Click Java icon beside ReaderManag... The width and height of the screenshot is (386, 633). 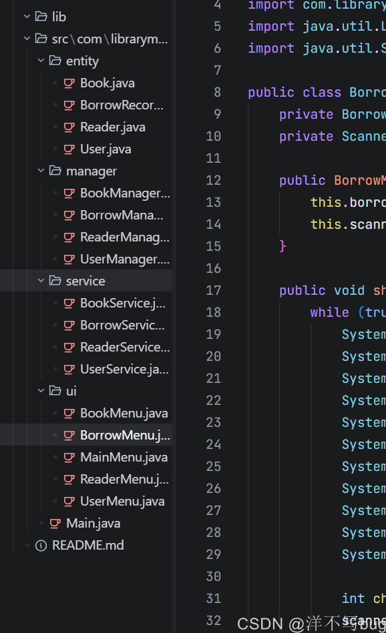click(x=69, y=237)
